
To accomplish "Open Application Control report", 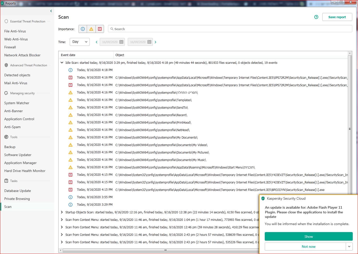I will (19, 119).
